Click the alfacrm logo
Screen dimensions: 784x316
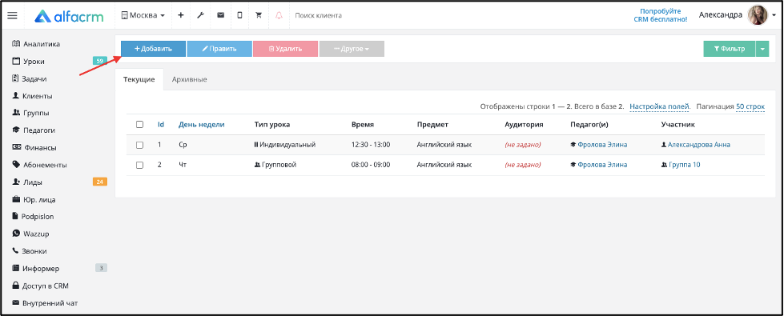[x=69, y=16]
